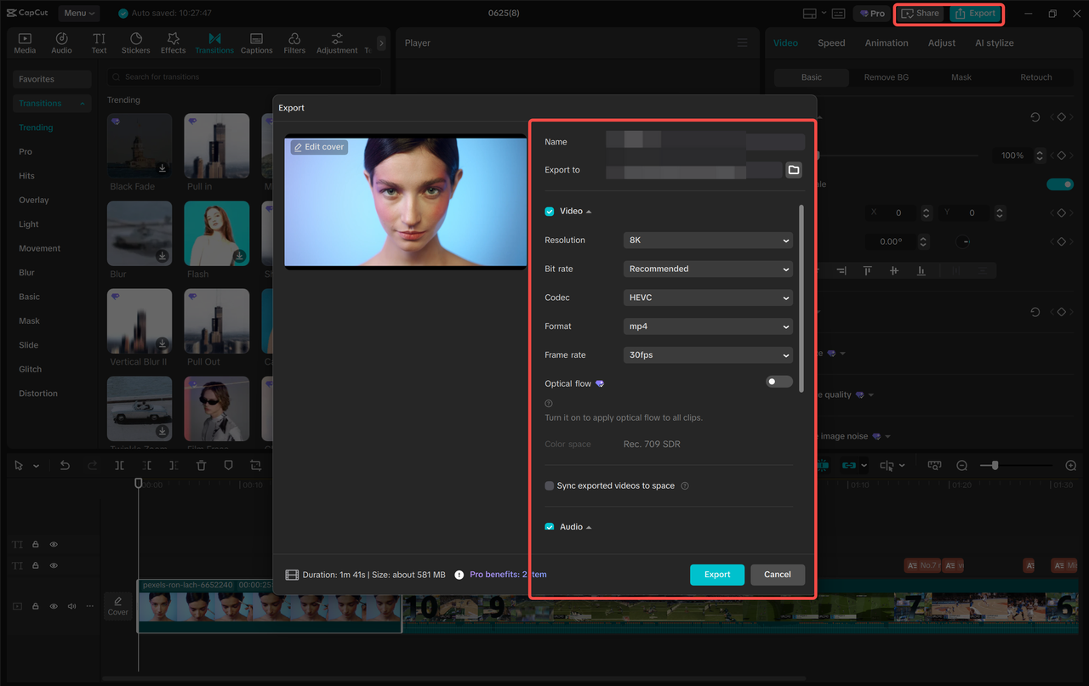The width and height of the screenshot is (1089, 686).
Task: Select the Stickers panel
Action: click(x=135, y=43)
